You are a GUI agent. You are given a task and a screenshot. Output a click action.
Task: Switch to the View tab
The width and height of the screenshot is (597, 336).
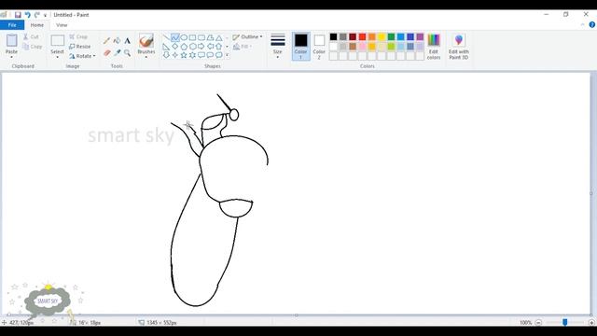point(62,25)
